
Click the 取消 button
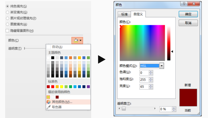[188, 23]
